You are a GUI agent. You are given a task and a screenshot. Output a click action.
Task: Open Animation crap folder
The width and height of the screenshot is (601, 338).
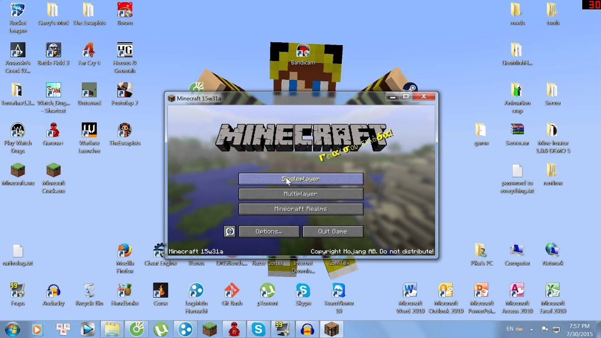(x=517, y=98)
